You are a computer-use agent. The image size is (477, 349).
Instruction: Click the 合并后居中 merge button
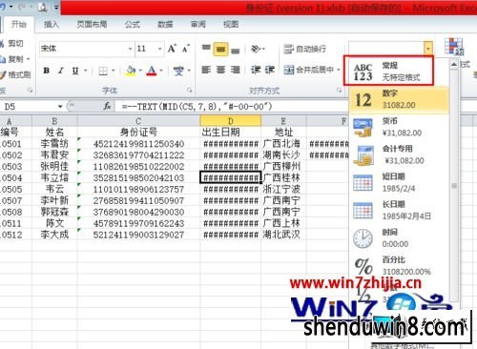point(312,70)
